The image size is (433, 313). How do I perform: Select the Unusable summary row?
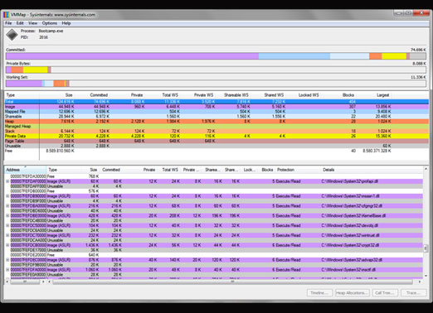click(216, 146)
